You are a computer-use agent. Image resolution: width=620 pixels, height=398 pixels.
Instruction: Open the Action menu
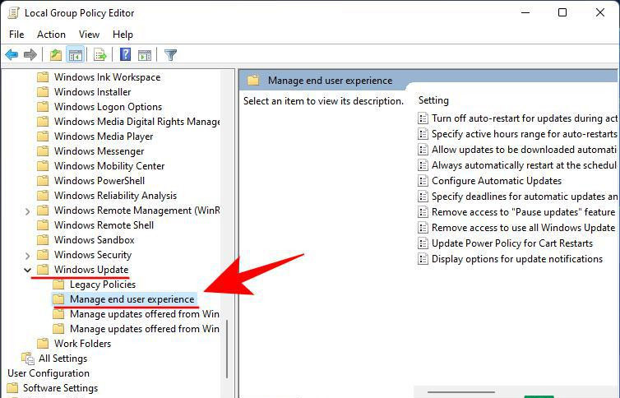coord(52,35)
